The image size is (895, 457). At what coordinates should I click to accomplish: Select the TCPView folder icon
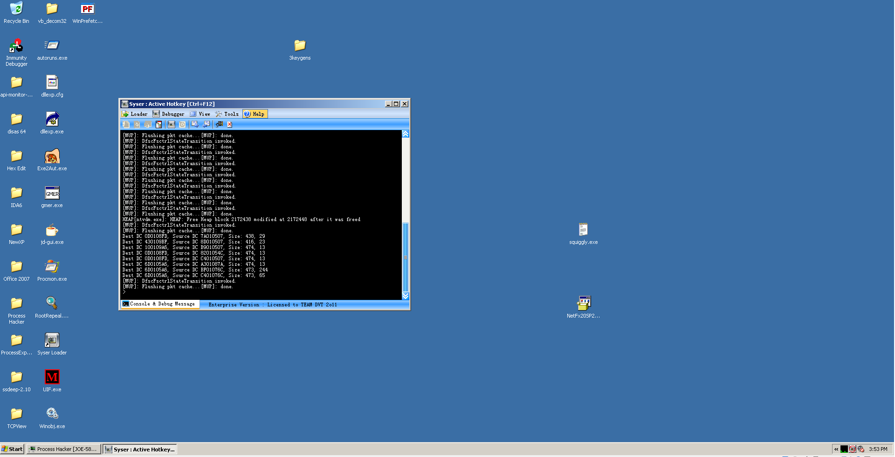click(x=16, y=418)
